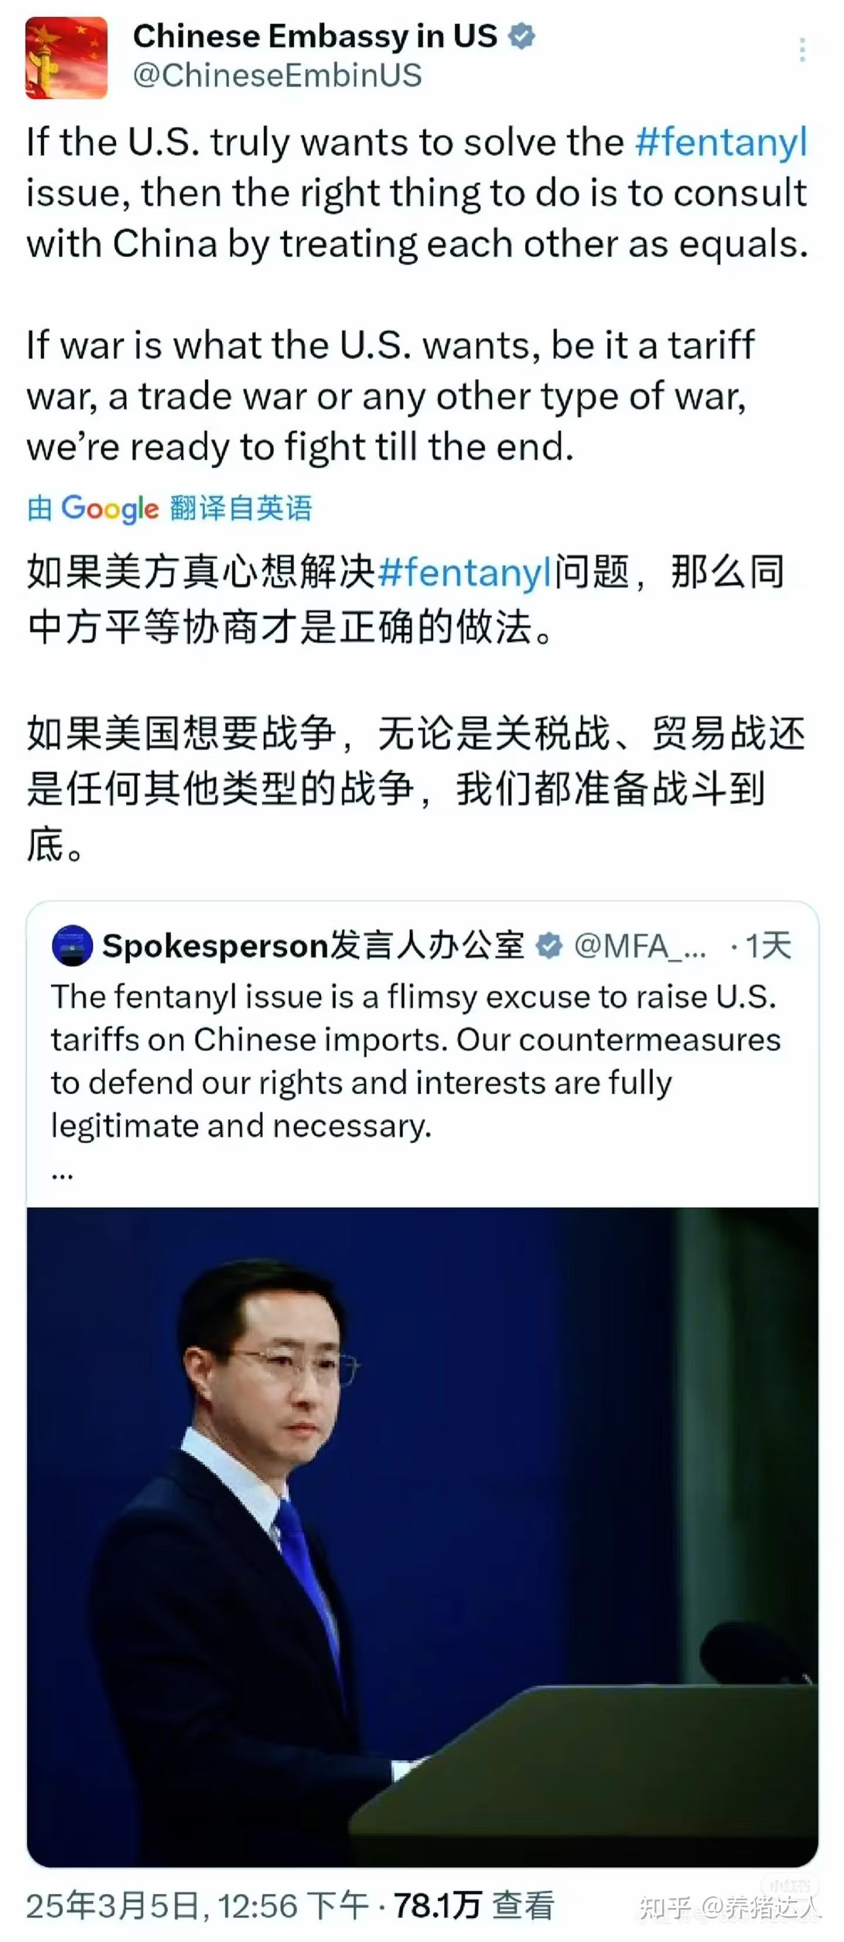Screen dimensions: 844x1942
Task: Open the three-dot more options menu
Action: pos(802,50)
